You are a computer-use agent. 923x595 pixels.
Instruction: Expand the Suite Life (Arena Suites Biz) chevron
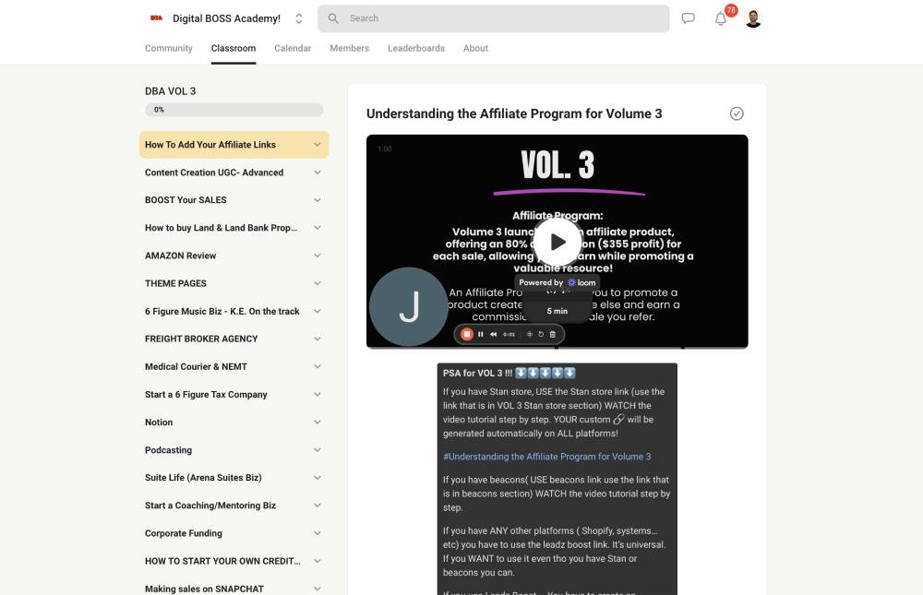click(x=318, y=478)
